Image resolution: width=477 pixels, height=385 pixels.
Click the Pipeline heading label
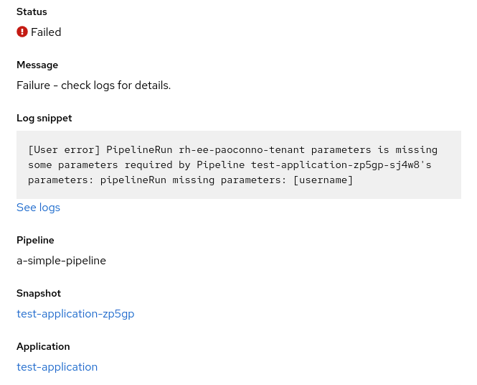click(x=35, y=240)
